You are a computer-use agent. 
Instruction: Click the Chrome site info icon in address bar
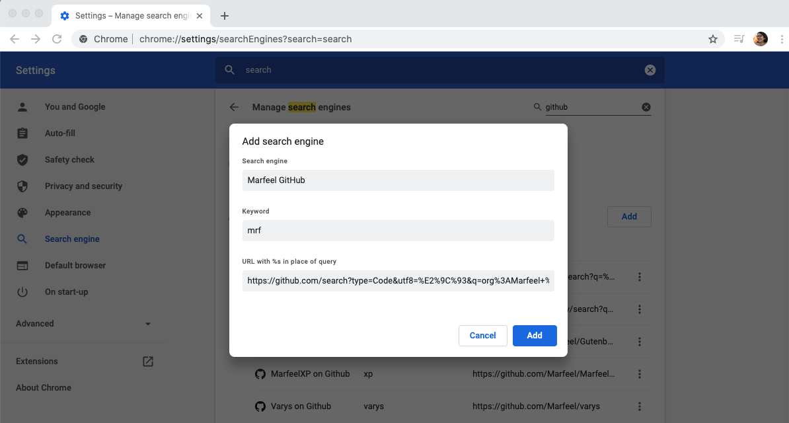pyautogui.click(x=83, y=39)
